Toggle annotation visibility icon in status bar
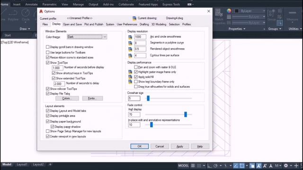 (x=259, y=166)
